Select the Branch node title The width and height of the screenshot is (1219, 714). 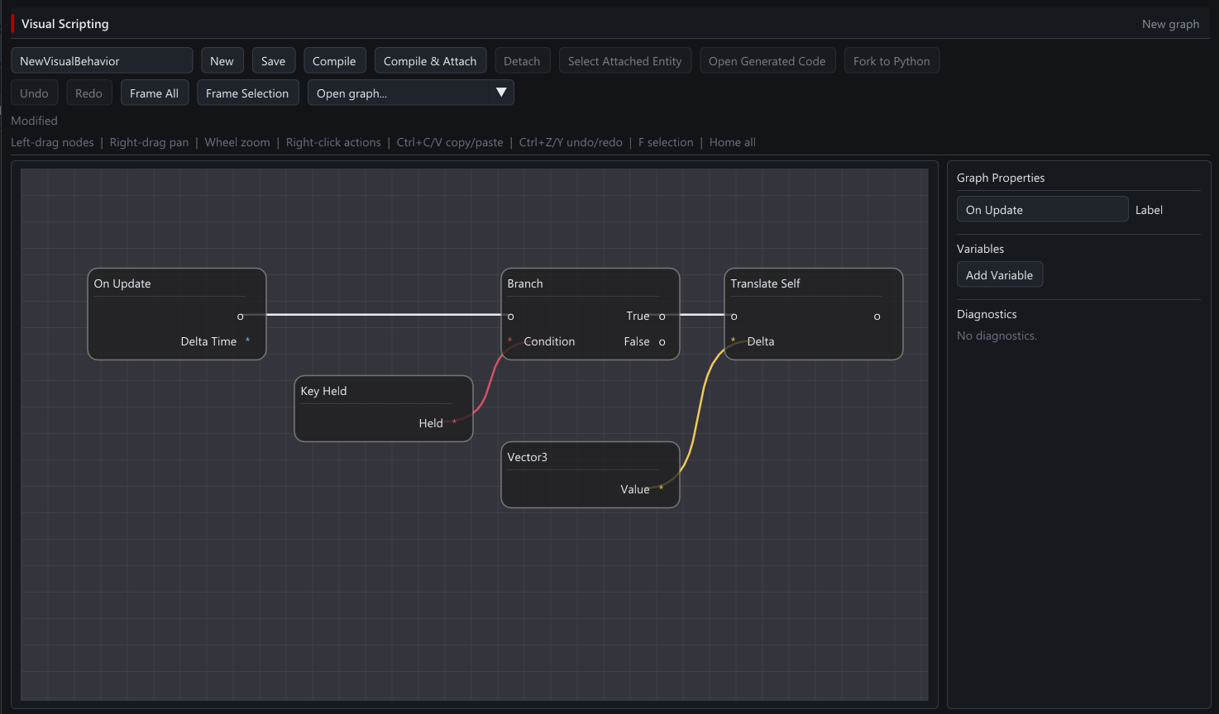pyautogui.click(x=525, y=283)
